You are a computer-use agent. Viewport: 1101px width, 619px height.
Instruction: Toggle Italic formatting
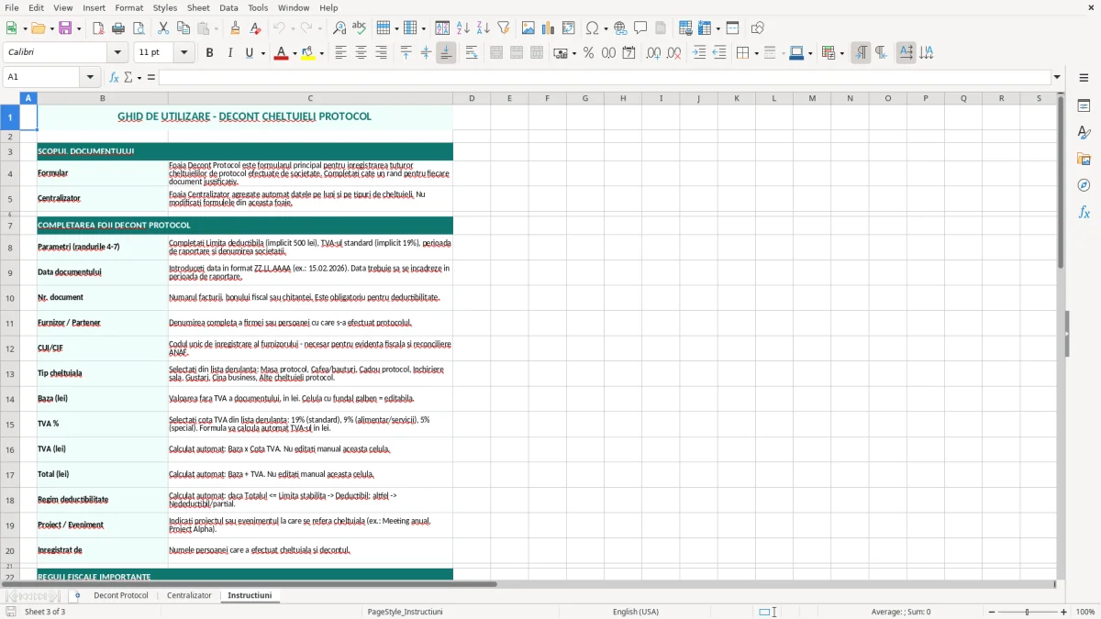(229, 53)
